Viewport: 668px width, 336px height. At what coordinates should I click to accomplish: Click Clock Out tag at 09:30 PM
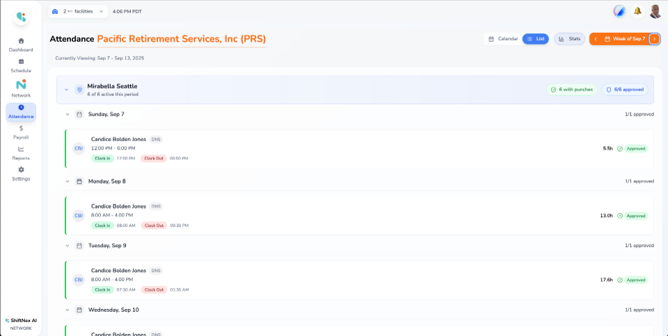154,225
